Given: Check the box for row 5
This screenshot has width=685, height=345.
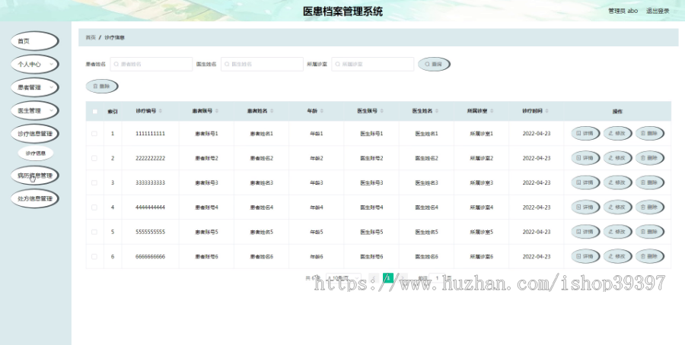Looking at the screenshot, I should point(94,232).
